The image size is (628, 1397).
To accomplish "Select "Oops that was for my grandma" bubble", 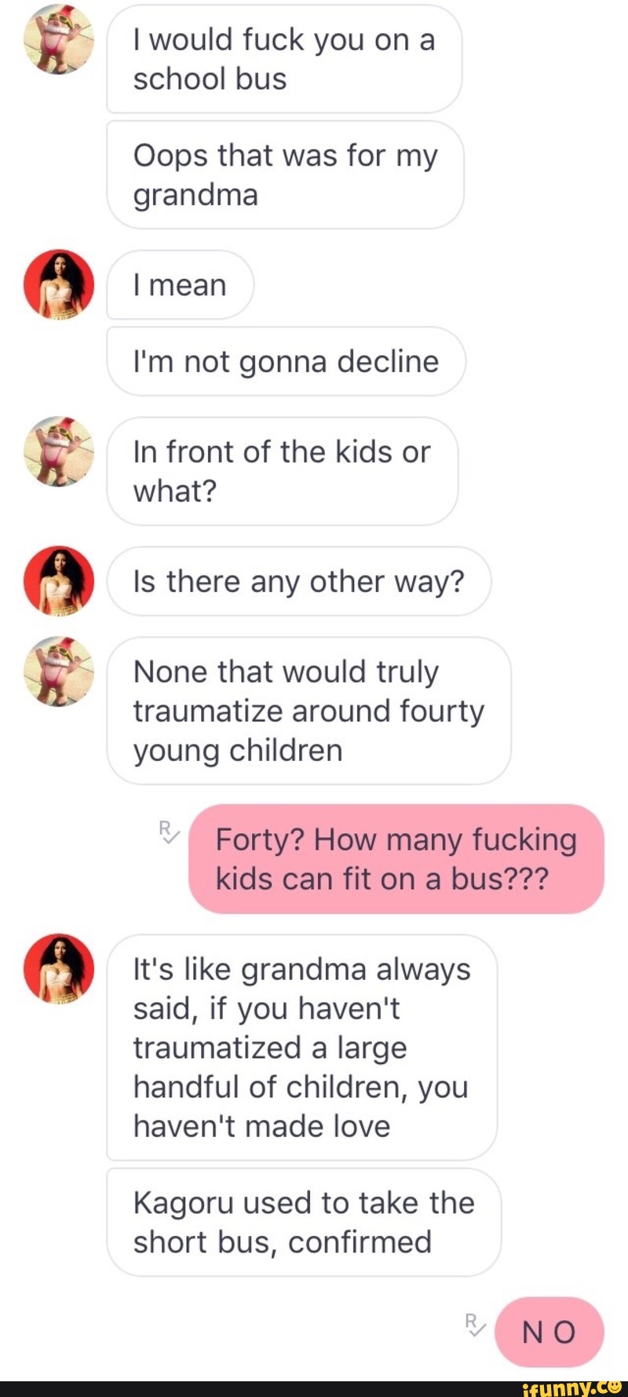I will pos(285,175).
